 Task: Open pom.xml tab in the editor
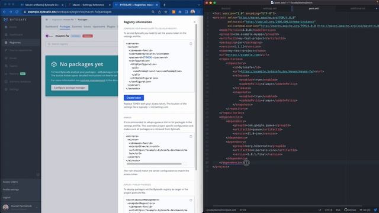[x=314, y=8]
